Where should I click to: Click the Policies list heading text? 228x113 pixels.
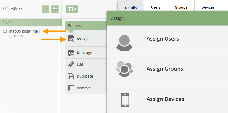click(16, 9)
